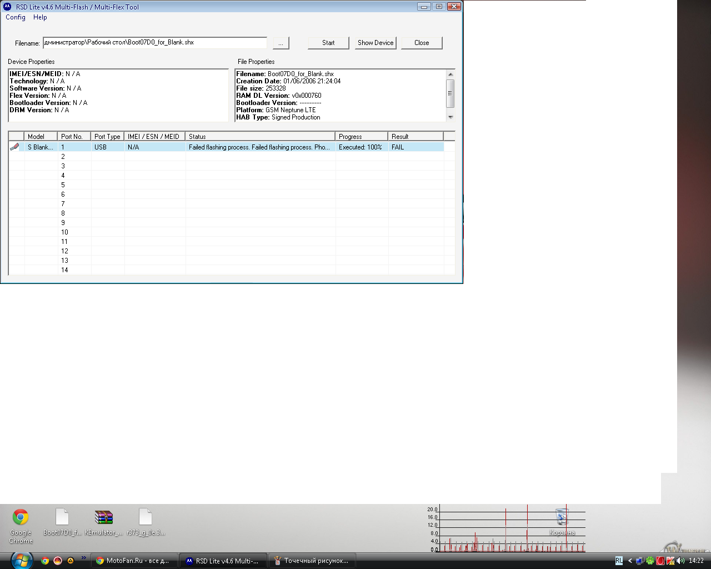Click the Status column header

(x=260, y=136)
